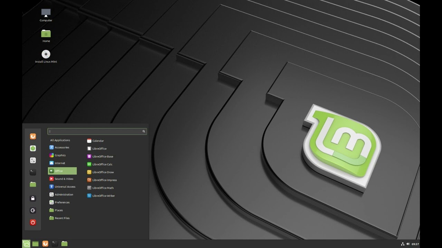The image size is (442, 248).
Task: Select Home folder desktop icon
Action: pyautogui.click(x=46, y=36)
